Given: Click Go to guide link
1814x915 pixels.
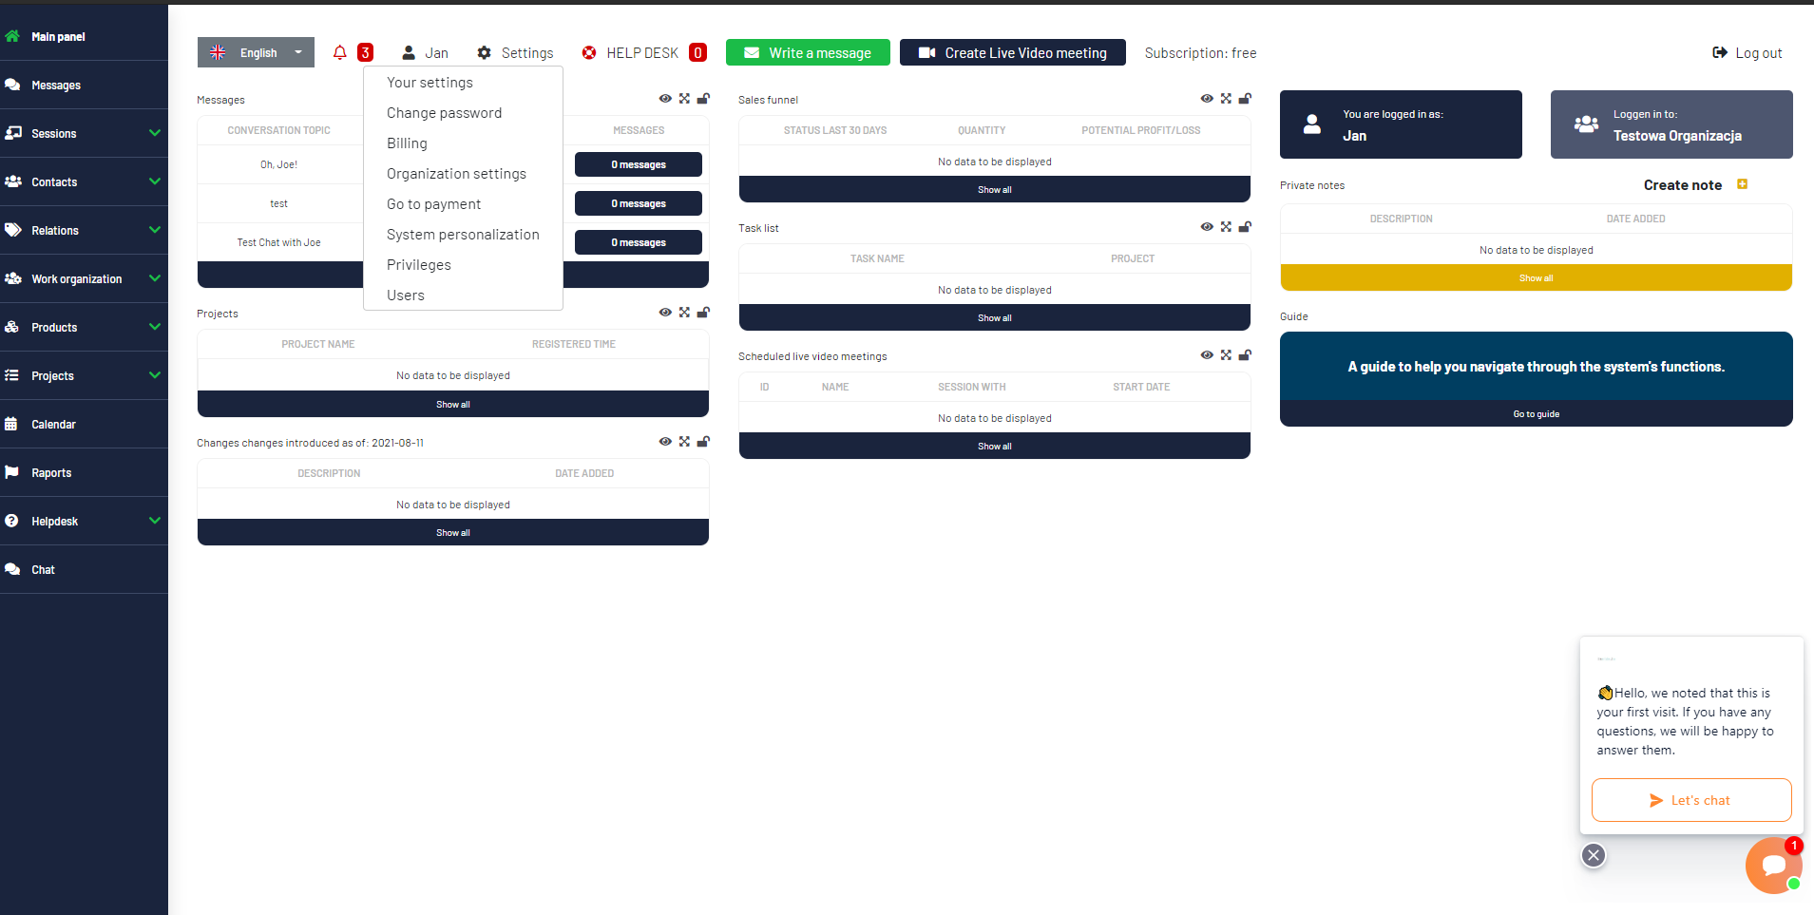Looking at the screenshot, I should click(1535, 413).
